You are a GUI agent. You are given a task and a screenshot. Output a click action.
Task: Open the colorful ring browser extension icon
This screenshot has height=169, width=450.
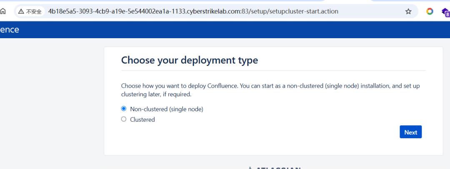pos(430,12)
